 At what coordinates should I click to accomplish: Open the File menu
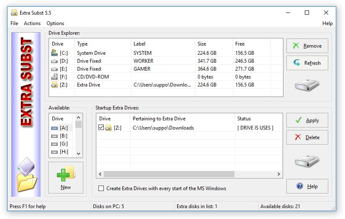tap(14, 23)
